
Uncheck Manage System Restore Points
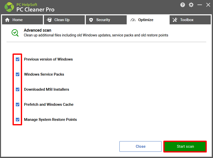point(18,120)
